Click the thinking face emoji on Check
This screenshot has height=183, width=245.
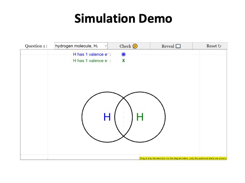[135, 46]
